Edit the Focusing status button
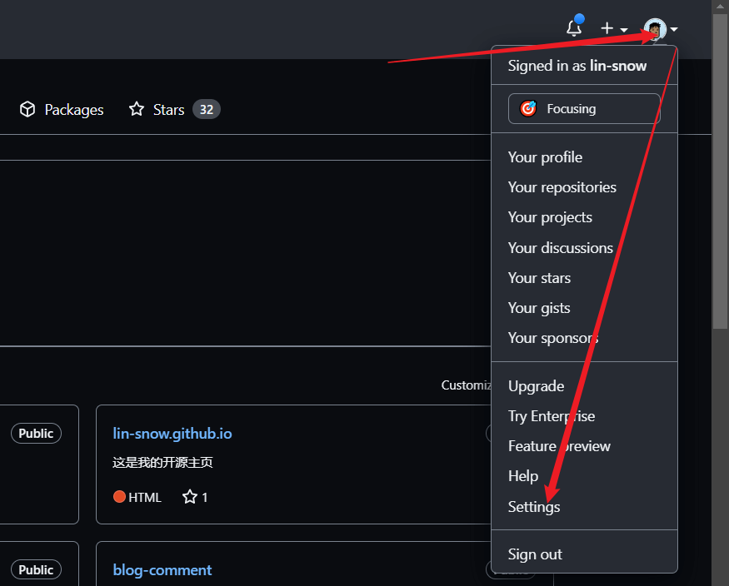Screen dimensions: 729x586 tap(584, 109)
